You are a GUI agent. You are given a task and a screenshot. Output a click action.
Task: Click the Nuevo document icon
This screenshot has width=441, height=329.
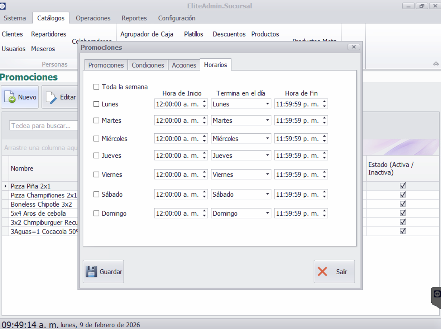coord(10,97)
